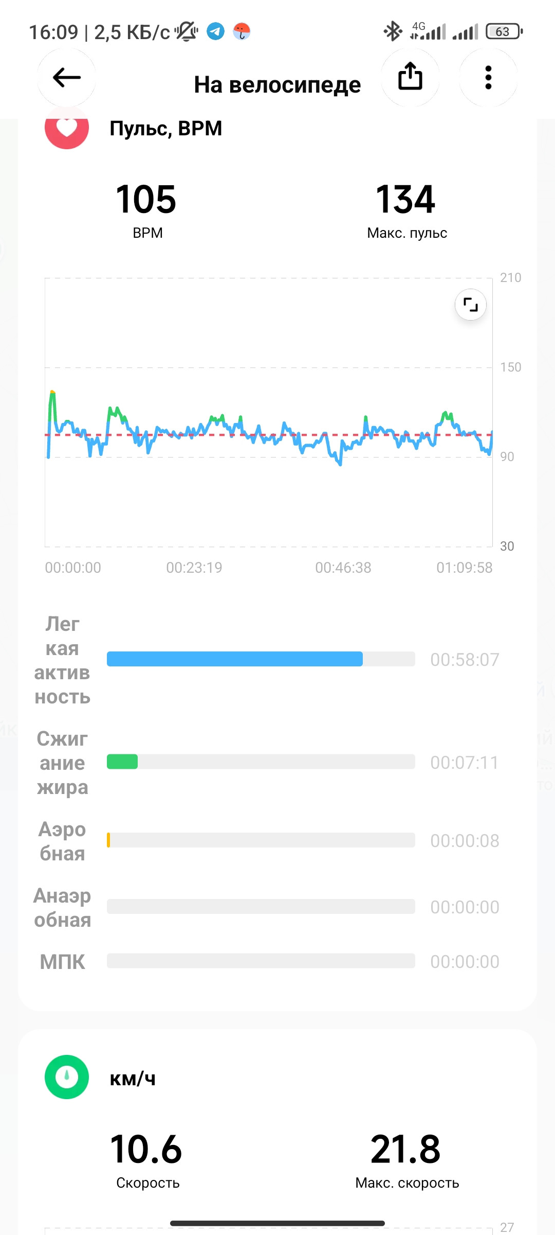Tap the heart rate line chart
Viewport: 555px width, 1235px height.
269,412
